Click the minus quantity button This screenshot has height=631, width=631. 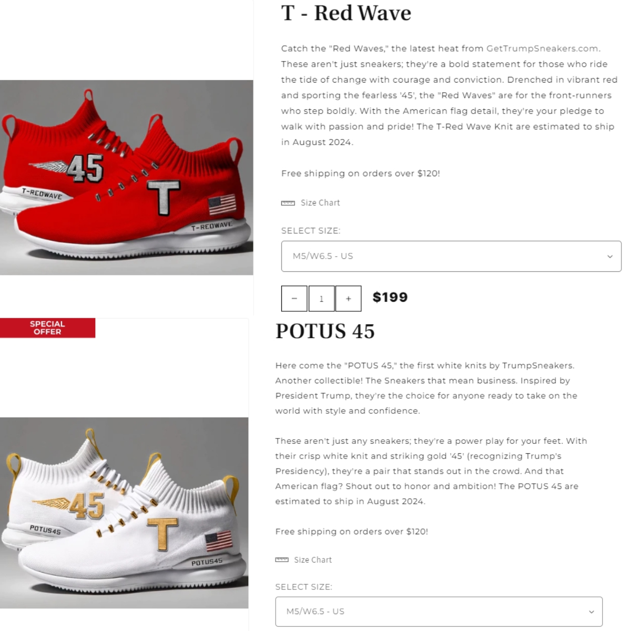point(294,299)
